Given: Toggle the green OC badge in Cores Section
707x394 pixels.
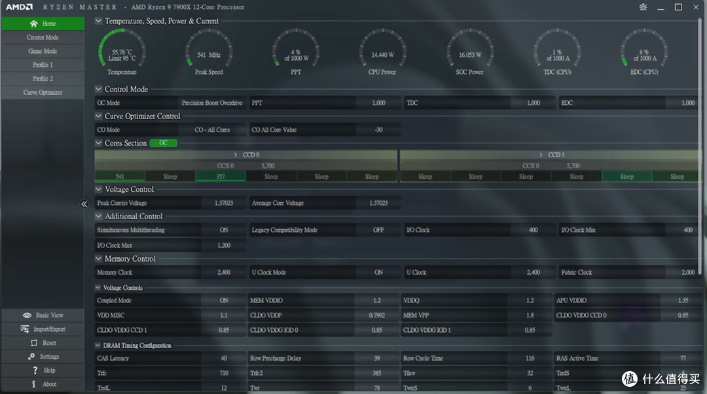Looking at the screenshot, I should pyautogui.click(x=163, y=143).
